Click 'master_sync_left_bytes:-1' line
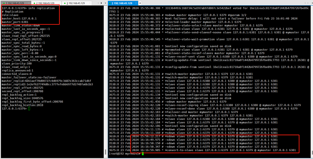 (x=23, y=50)
